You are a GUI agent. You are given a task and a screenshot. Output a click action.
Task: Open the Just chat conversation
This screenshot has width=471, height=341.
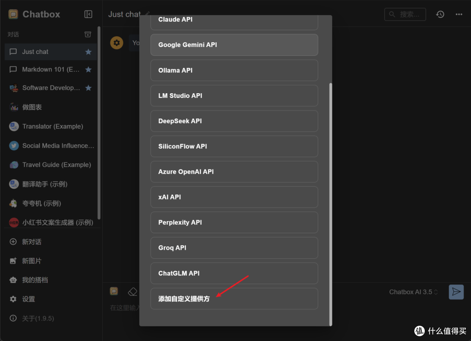(x=51, y=52)
